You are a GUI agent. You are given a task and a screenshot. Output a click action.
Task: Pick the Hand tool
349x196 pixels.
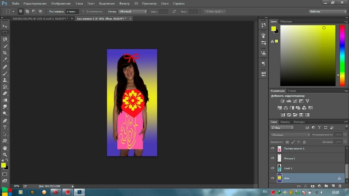pos(5,148)
